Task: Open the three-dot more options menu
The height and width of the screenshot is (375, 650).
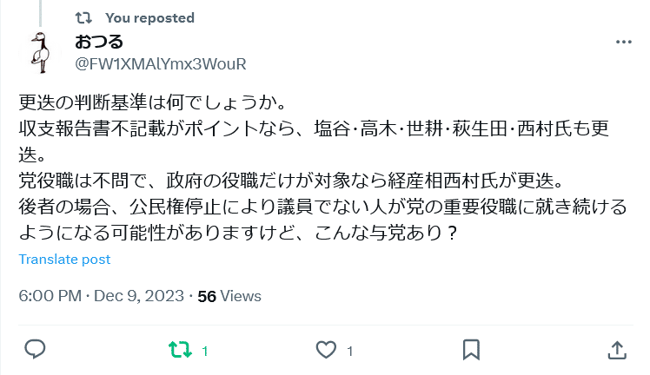Action: click(623, 42)
